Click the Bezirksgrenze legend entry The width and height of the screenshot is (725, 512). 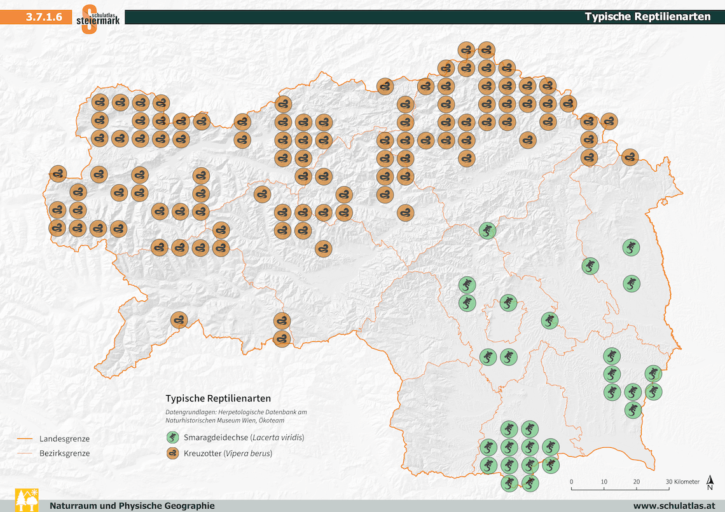[64, 454]
